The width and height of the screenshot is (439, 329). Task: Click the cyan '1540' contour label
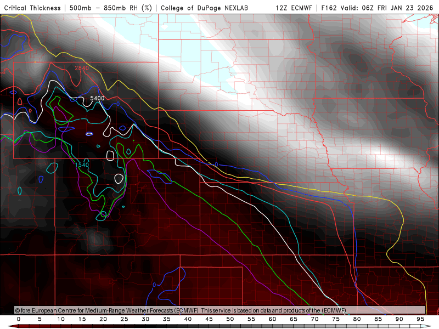tap(82, 165)
